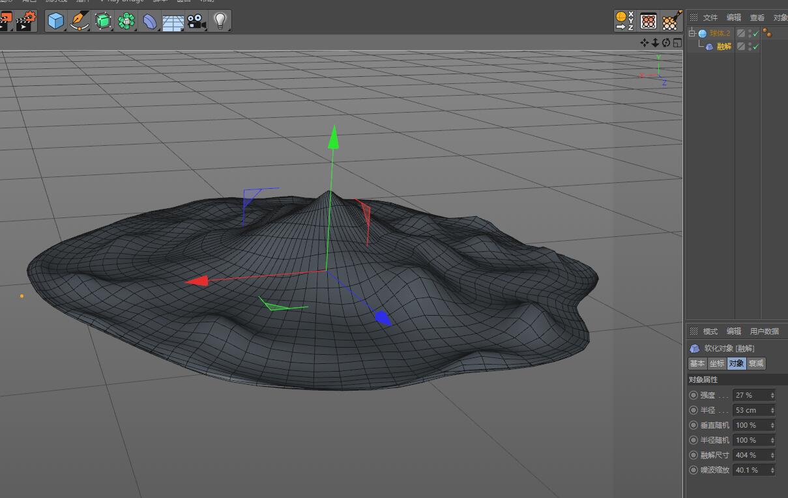Click the stepper arrows for 半径随机 value
This screenshot has height=498, width=788.
click(x=772, y=440)
